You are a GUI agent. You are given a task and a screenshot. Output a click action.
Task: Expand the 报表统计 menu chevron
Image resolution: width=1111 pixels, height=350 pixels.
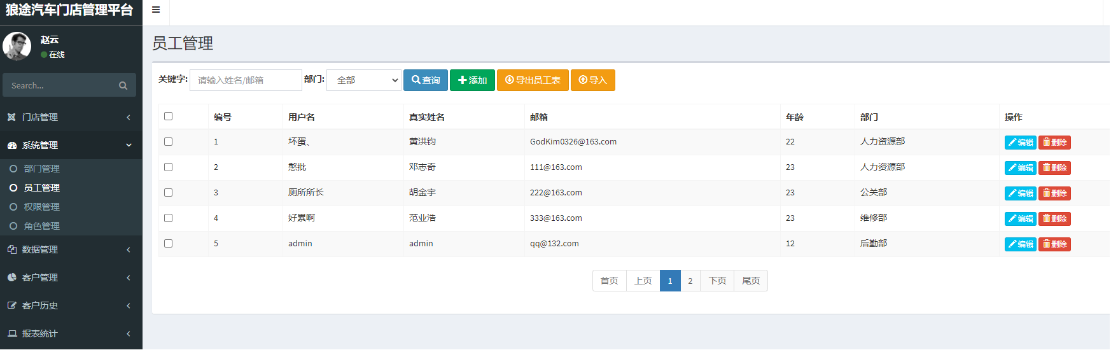(x=129, y=333)
